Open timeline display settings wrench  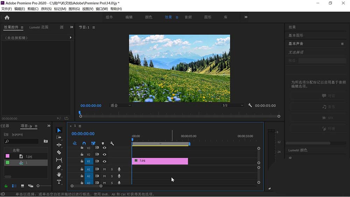click(112, 143)
